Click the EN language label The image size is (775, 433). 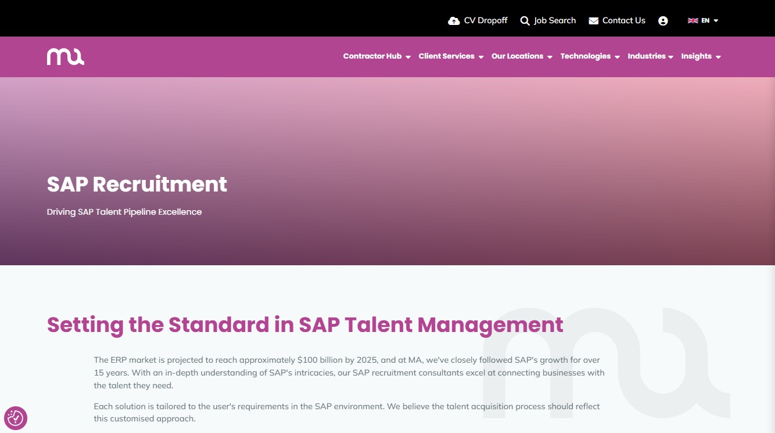(x=705, y=20)
